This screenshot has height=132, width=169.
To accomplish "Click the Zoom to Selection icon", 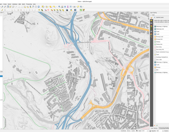I will point(11,7).
